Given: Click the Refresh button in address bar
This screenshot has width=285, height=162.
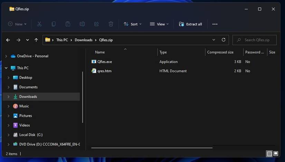Looking at the screenshot, I should click(224, 40).
